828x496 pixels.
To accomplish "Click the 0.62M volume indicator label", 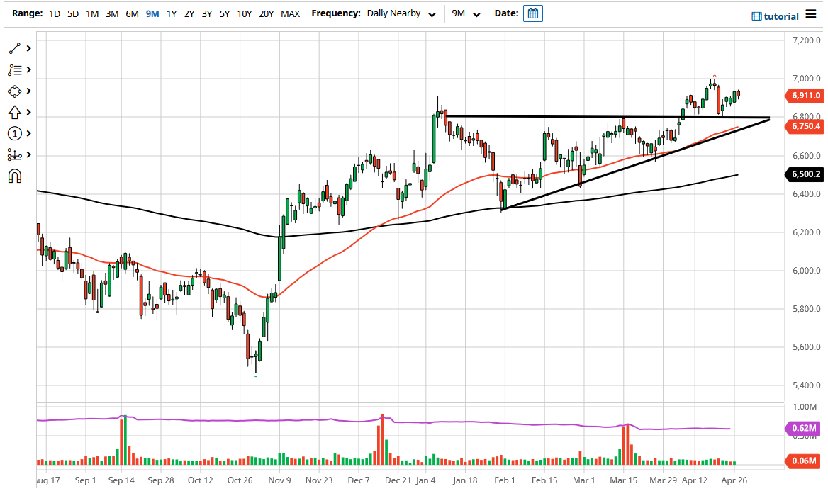I will 802,429.
